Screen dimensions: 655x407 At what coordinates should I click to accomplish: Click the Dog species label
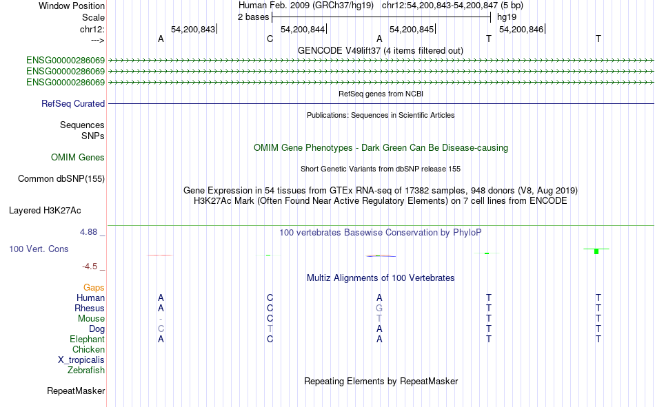click(x=97, y=329)
